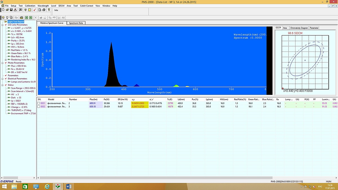Collapse the Electrical Parameters node
The height and width of the screenshot is (190, 338).
[2, 79]
